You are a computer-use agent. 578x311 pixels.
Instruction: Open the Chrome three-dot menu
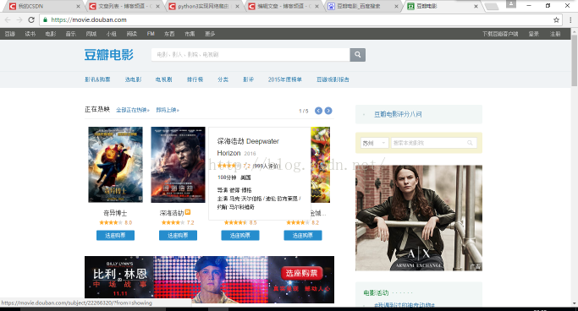click(570, 20)
